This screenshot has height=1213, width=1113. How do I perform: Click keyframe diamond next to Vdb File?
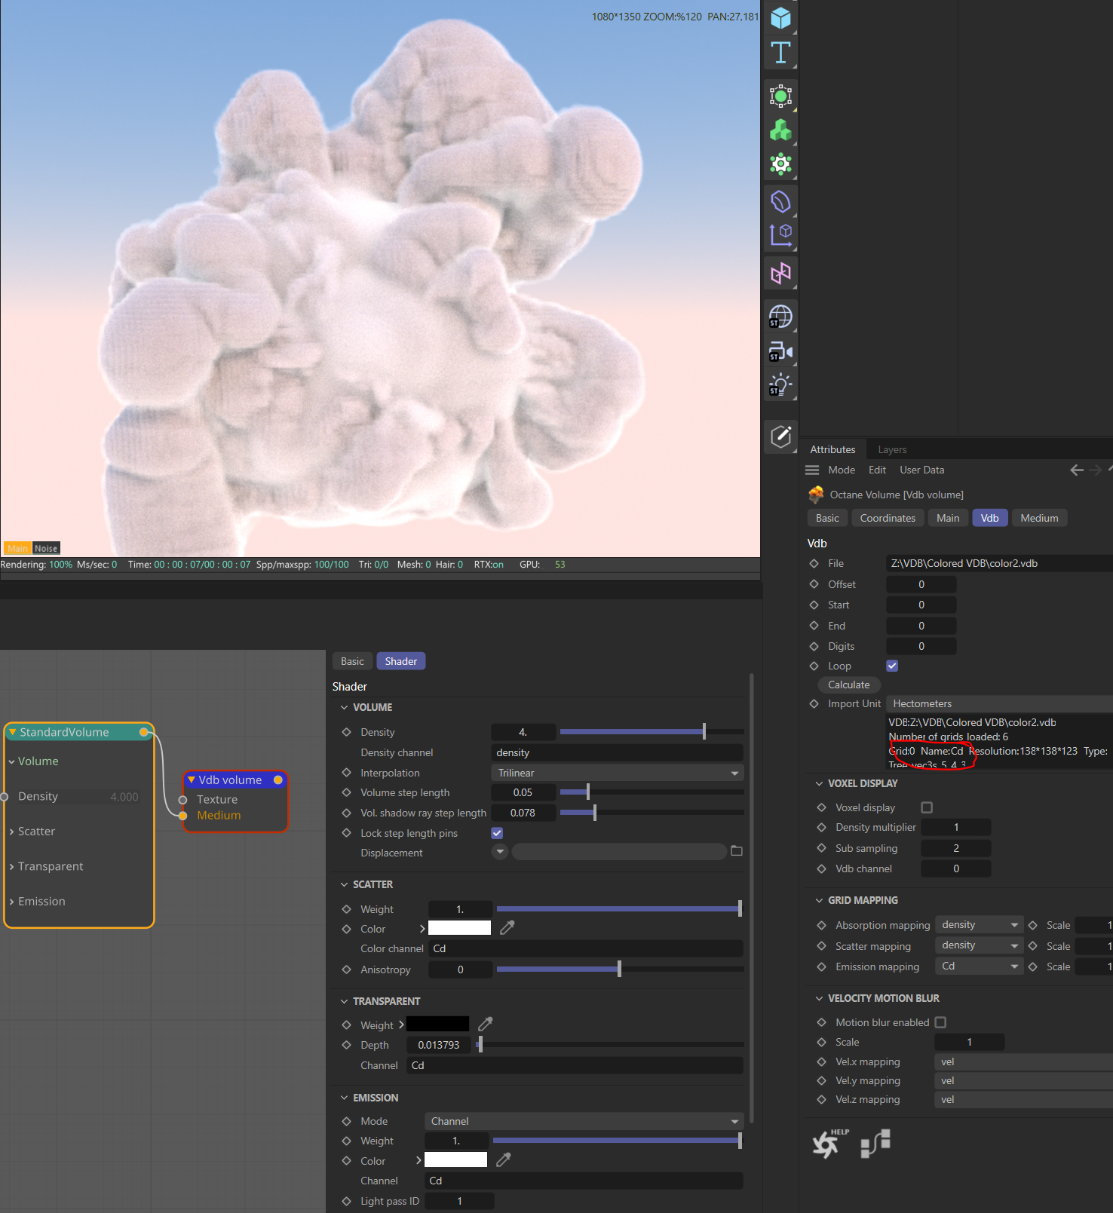[x=814, y=563]
